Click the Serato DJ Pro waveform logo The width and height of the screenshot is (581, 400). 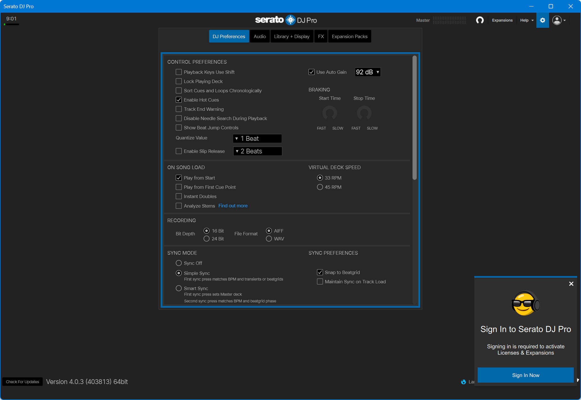[x=290, y=20]
